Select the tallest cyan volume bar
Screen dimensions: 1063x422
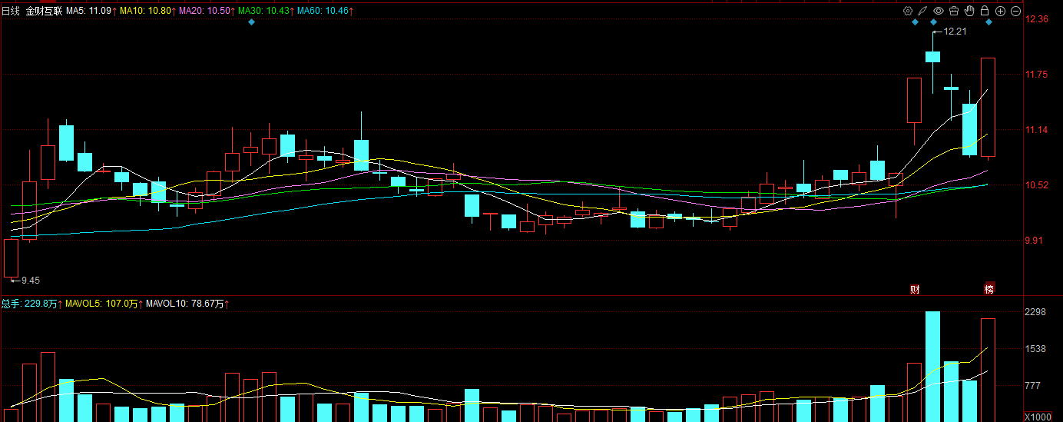933,367
